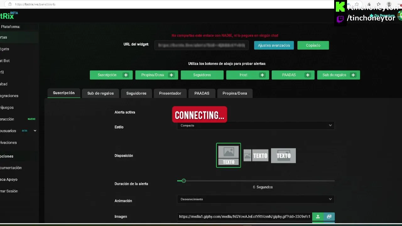Open the Documentación item in the sidebar

[x=19, y=168]
